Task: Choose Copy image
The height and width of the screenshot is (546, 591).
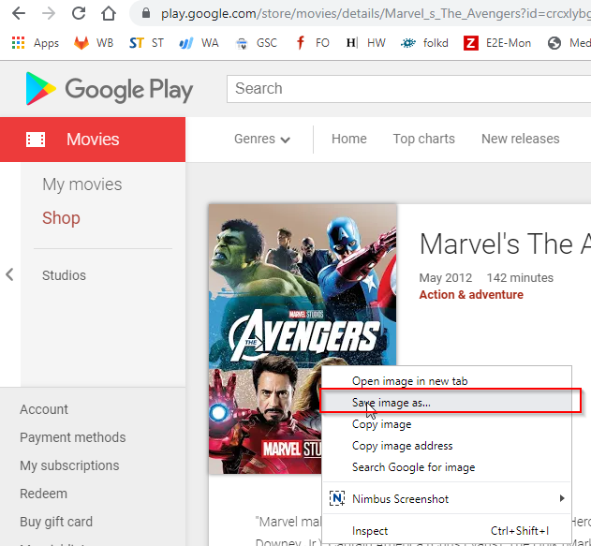Action: coord(447,424)
